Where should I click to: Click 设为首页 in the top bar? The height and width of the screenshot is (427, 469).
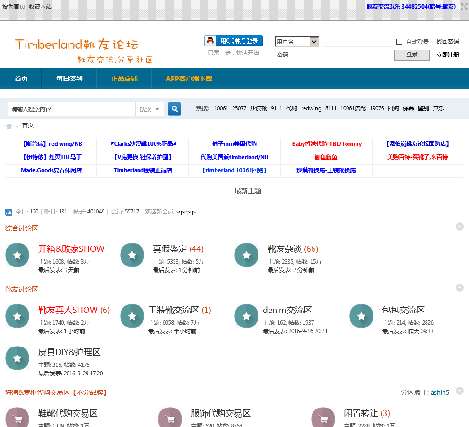click(14, 7)
